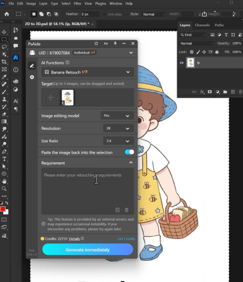Image resolution: width=243 pixels, height=282 pixels.
Task: Select the Eyedropper tool
Action: [4, 77]
